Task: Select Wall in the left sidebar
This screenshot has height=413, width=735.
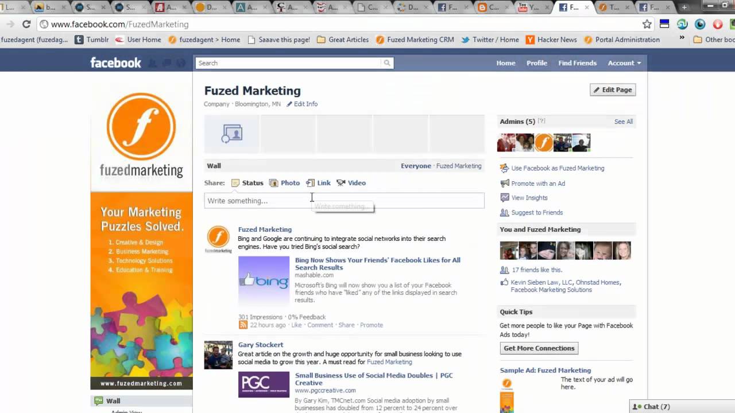Action: 113,401
